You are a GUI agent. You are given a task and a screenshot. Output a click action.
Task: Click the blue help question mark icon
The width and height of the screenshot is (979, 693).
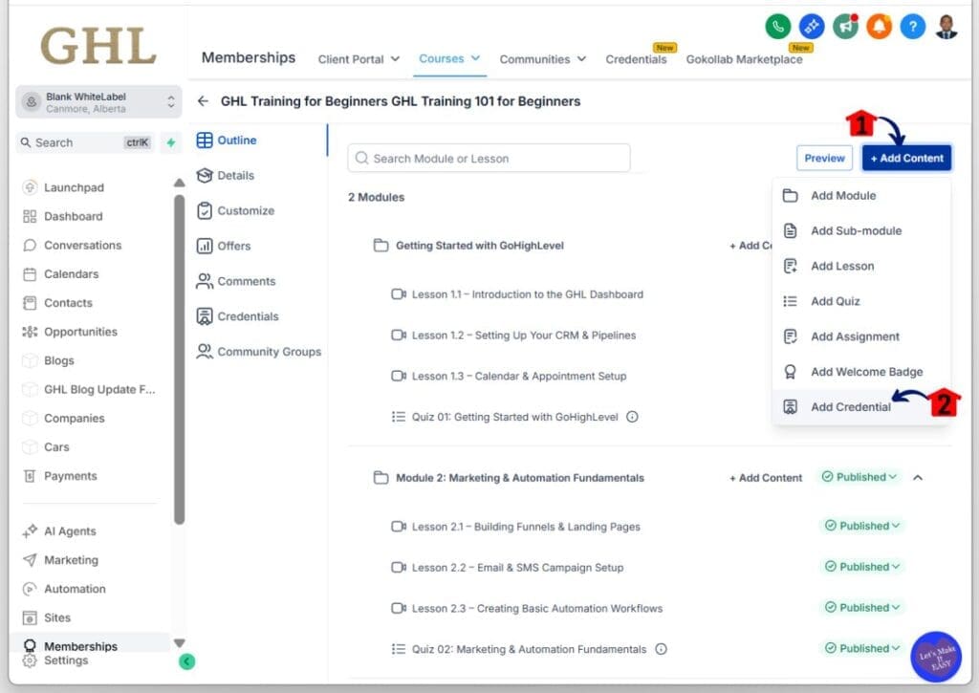(x=912, y=27)
